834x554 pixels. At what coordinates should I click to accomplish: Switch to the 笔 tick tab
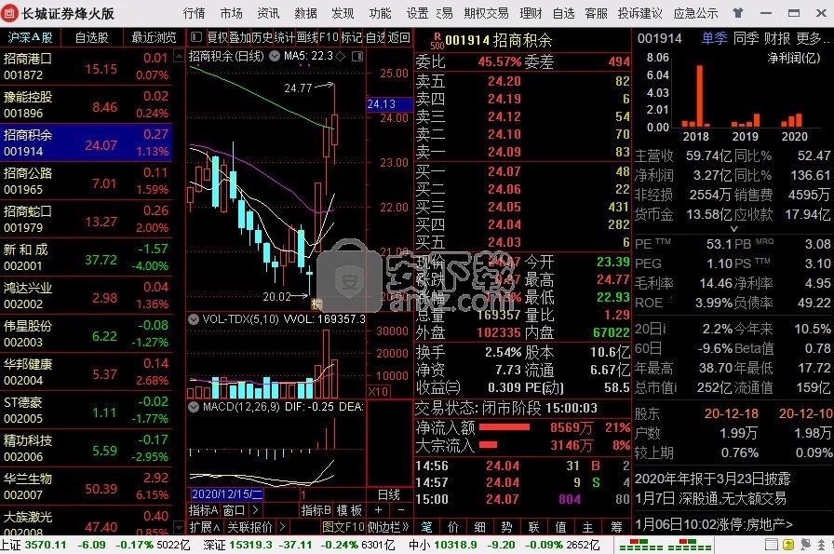click(426, 527)
